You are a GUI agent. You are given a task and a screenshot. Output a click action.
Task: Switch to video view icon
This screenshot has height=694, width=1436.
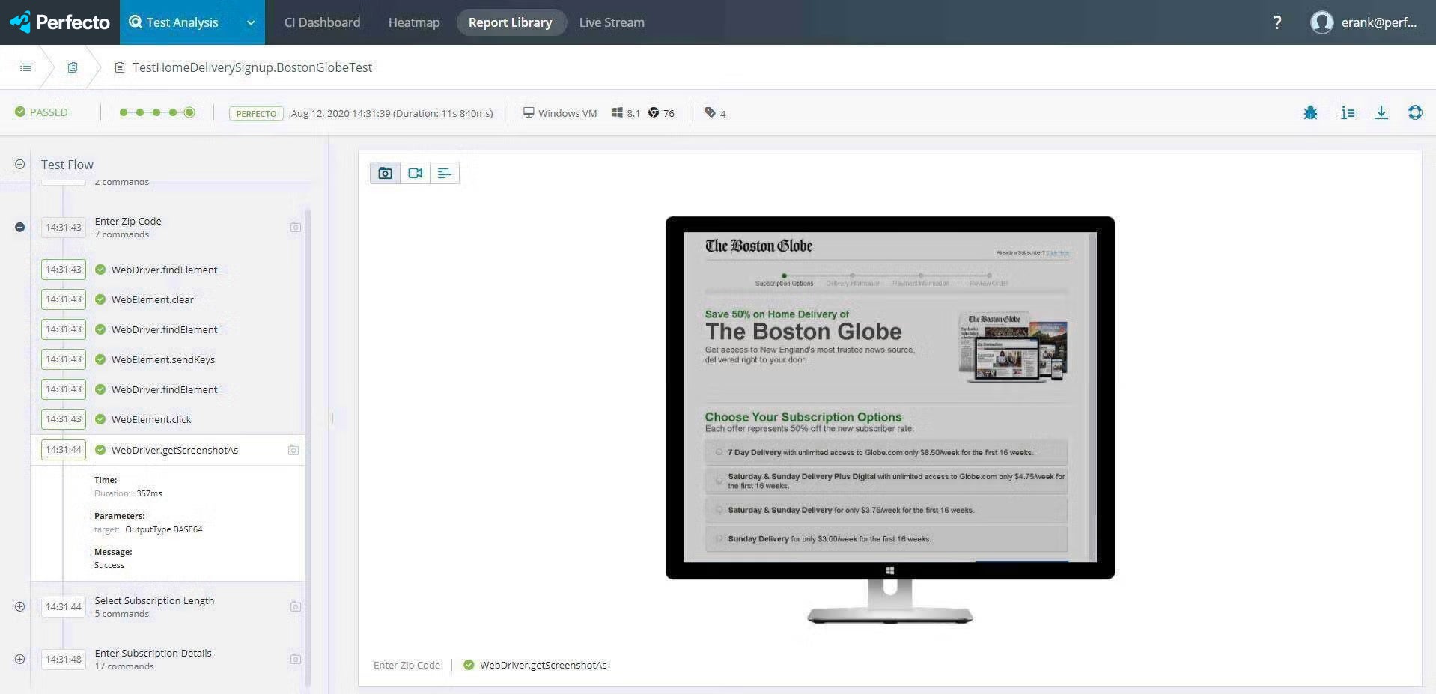pos(415,173)
